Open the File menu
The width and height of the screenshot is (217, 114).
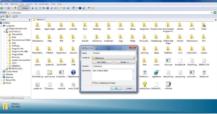pos(1,4)
